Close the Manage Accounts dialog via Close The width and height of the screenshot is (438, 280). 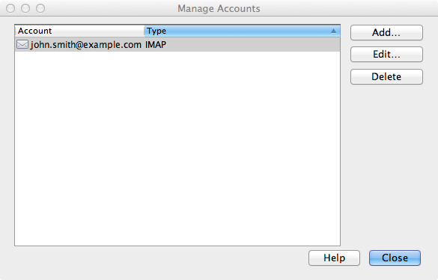(395, 258)
